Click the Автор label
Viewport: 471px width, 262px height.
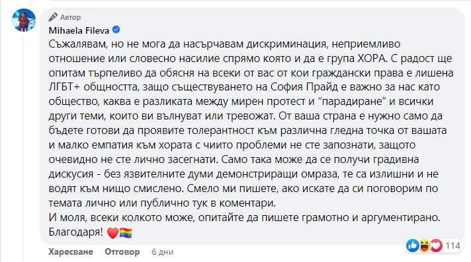point(70,17)
